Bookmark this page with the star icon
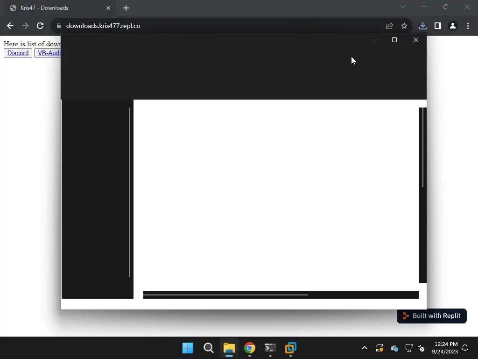 [404, 26]
